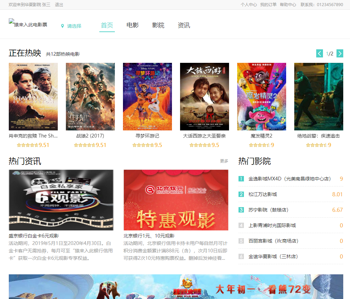
Task: Click title 绝地战警：疾速追击
Action: point(319,136)
